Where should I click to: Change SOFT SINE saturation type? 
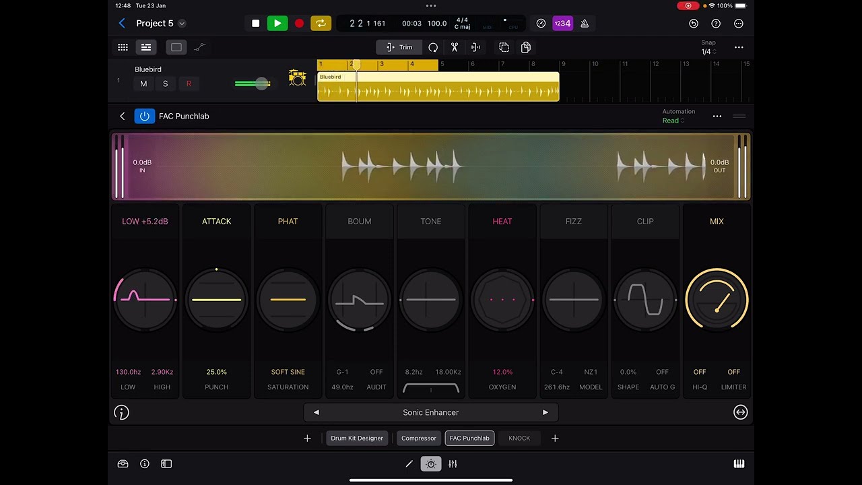pyautogui.click(x=288, y=372)
